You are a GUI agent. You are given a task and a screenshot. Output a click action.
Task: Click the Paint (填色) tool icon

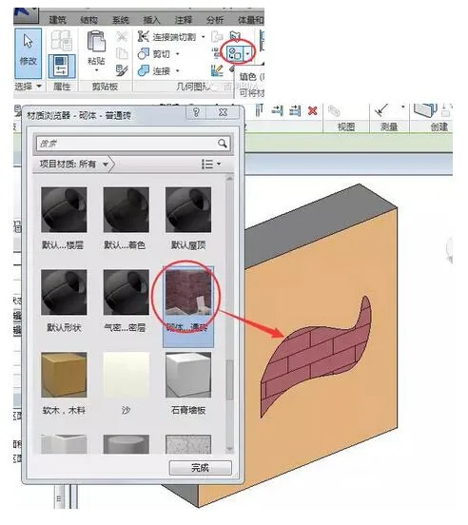click(235, 53)
